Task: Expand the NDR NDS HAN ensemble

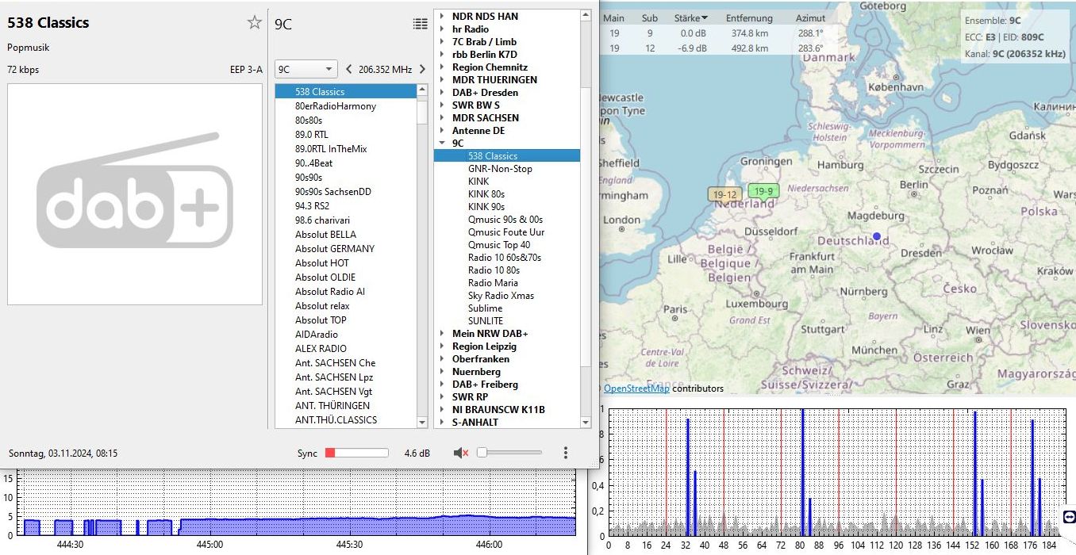Action: coord(442,17)
